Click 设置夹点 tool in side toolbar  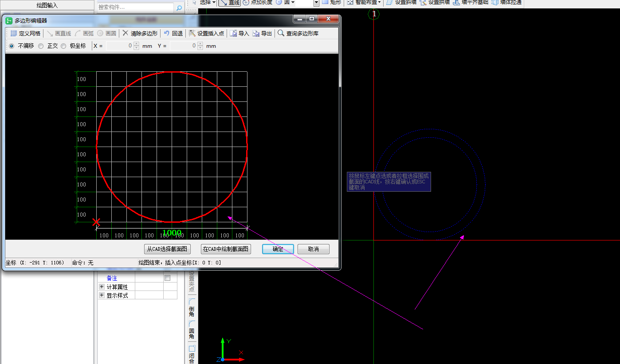[x=192, y=281]
